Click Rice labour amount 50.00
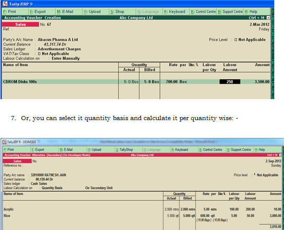The width and height of the screenshot is (284, 230). coord(250,216)
